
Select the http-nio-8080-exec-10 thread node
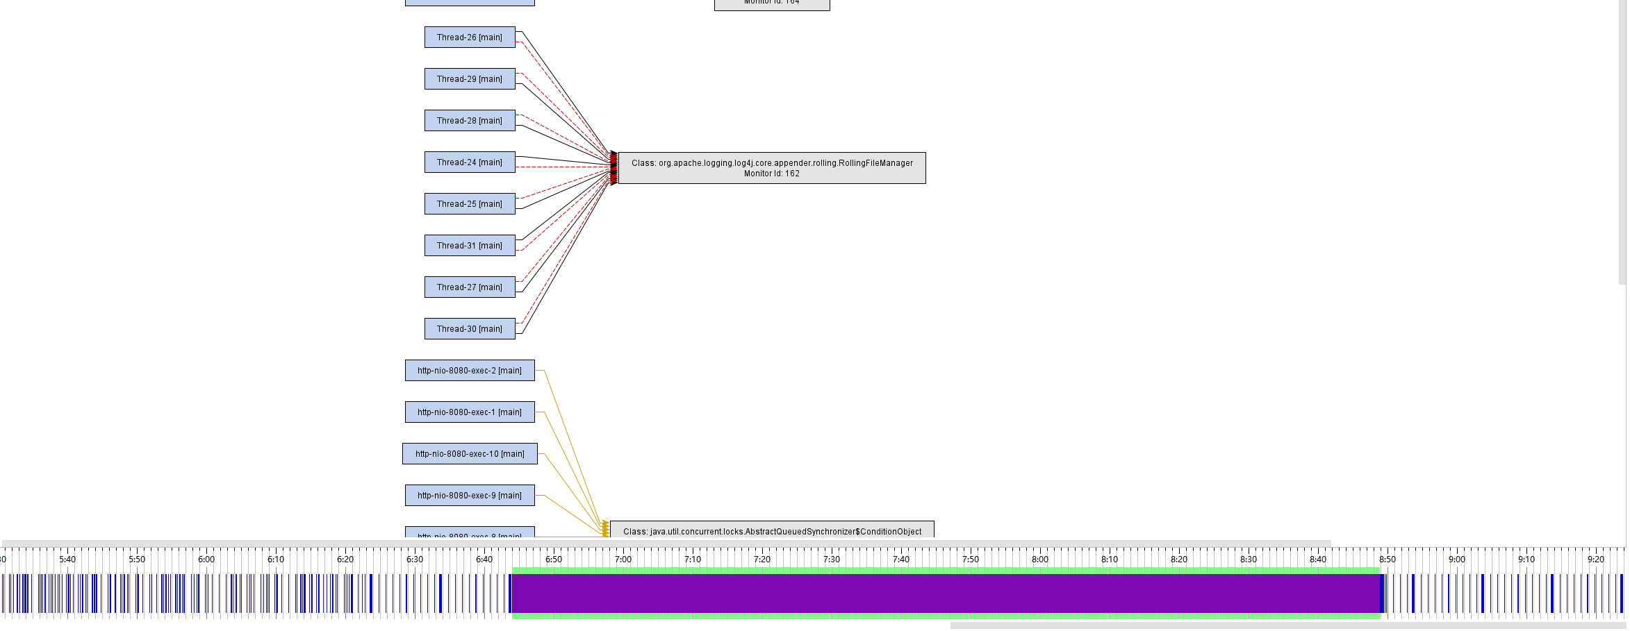(469, 453)
